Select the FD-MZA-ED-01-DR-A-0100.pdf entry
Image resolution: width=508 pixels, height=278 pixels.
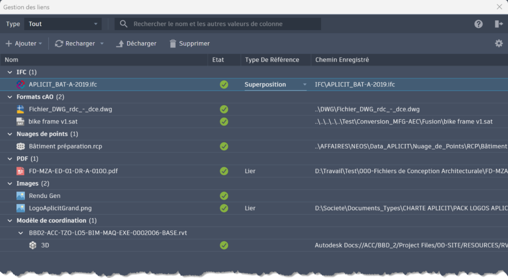[73, 171]
